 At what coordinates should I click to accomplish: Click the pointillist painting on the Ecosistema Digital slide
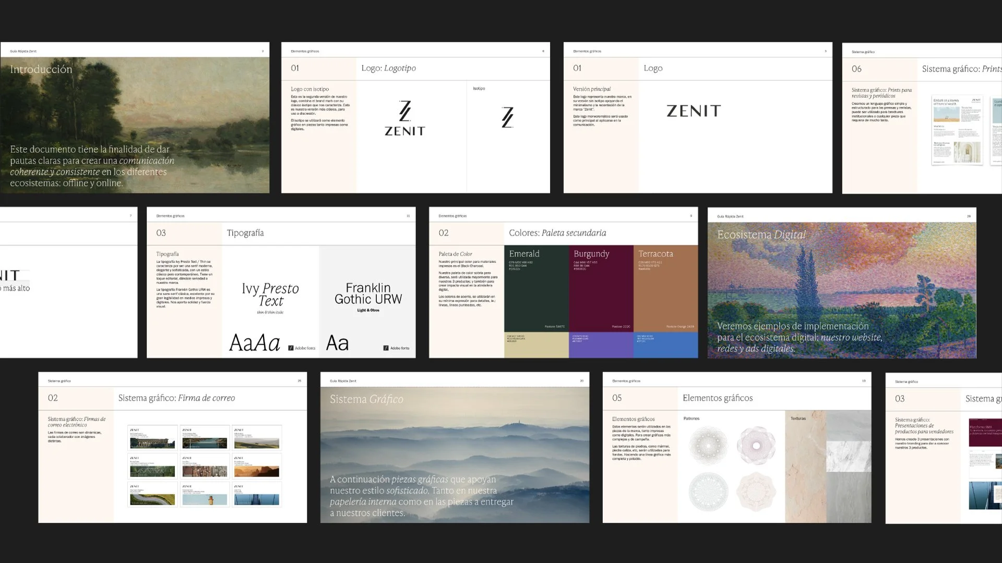[842, 290]
